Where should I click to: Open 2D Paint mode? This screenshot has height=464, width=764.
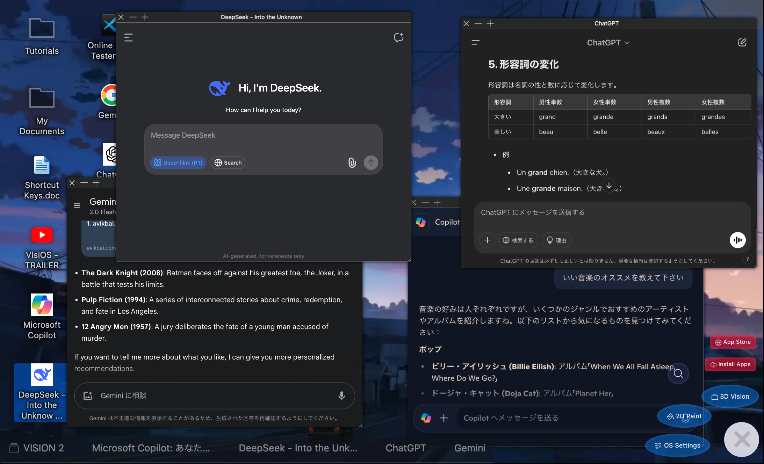[x=684, y=416]
